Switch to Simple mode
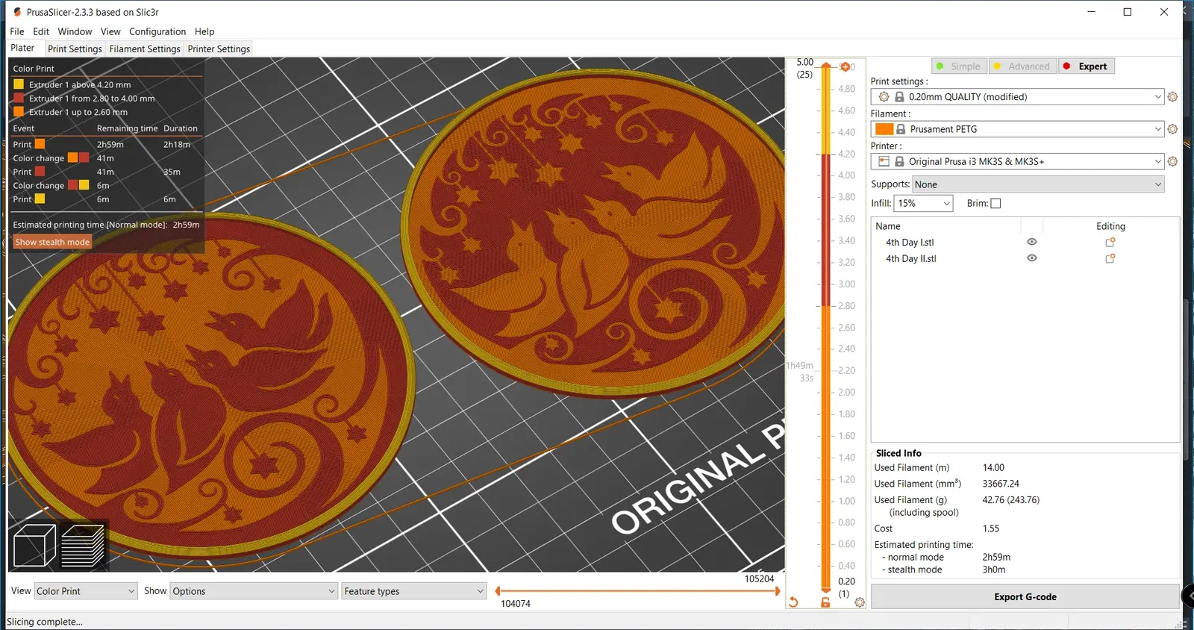The height and width of the screenshot is (630, 1194). (959, 66)
